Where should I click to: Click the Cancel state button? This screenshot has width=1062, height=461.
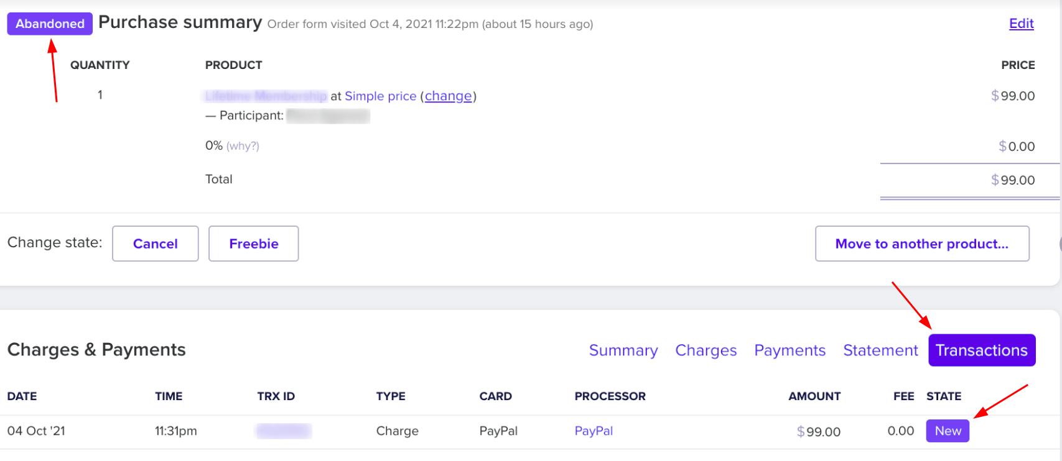pos(156,244)
